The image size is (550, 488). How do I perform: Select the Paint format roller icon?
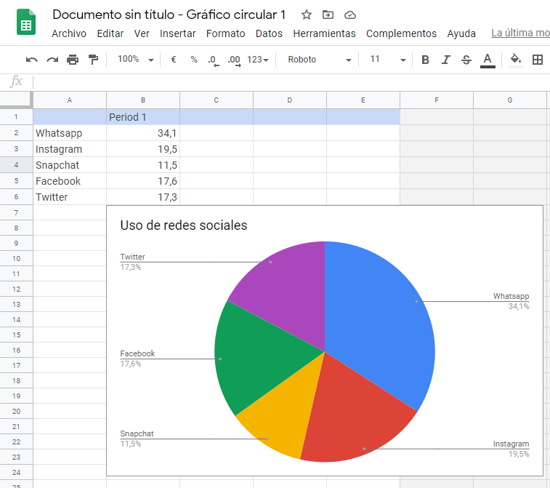(93, 60)
